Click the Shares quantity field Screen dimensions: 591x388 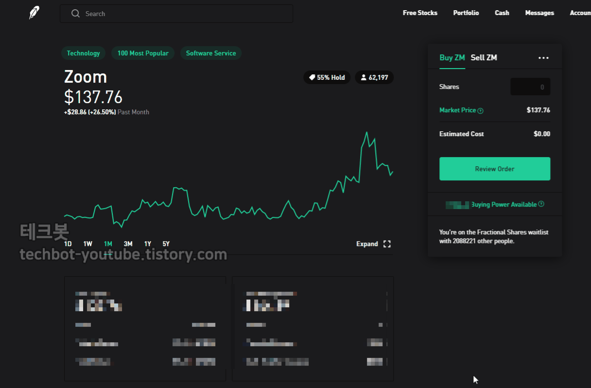point(530,87)
